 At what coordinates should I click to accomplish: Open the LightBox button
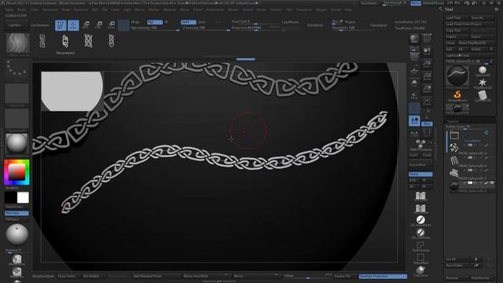tap(15, 25)
